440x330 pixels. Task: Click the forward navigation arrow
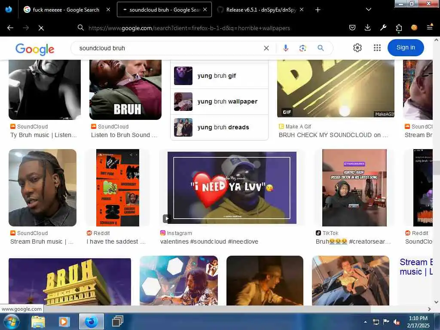click(26, 28)
